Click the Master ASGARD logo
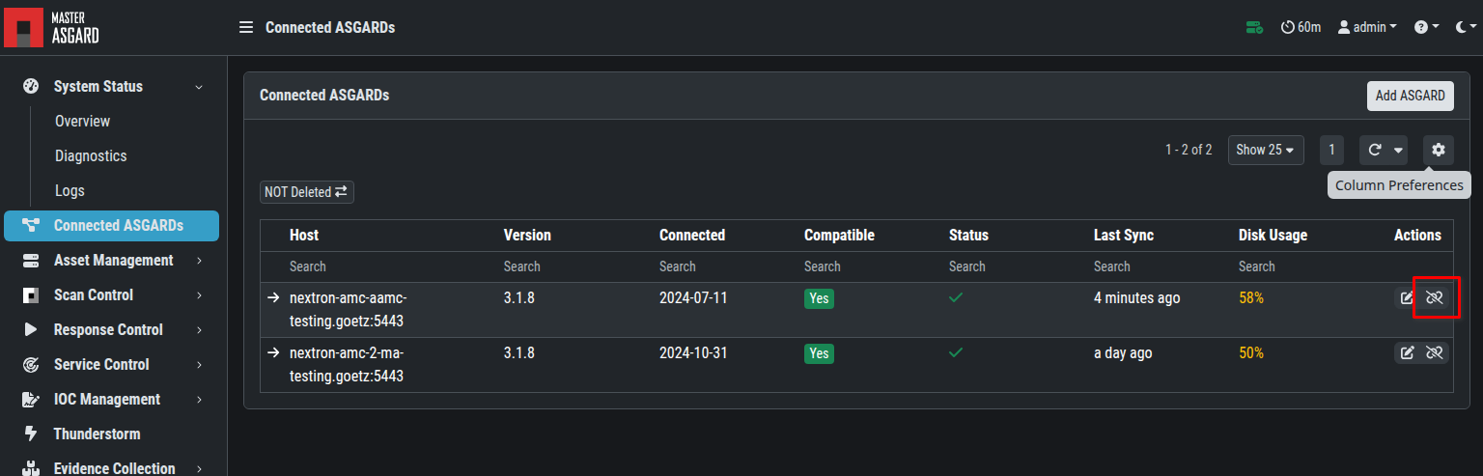 [x=52, y=27]
